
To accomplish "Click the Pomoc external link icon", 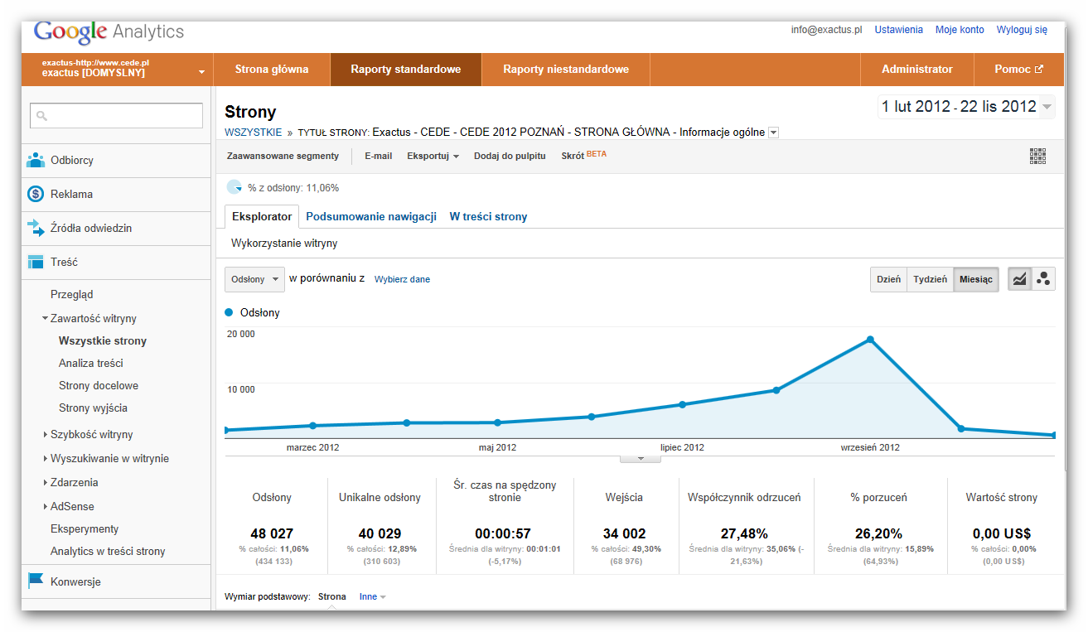I will coord(1039,70).
